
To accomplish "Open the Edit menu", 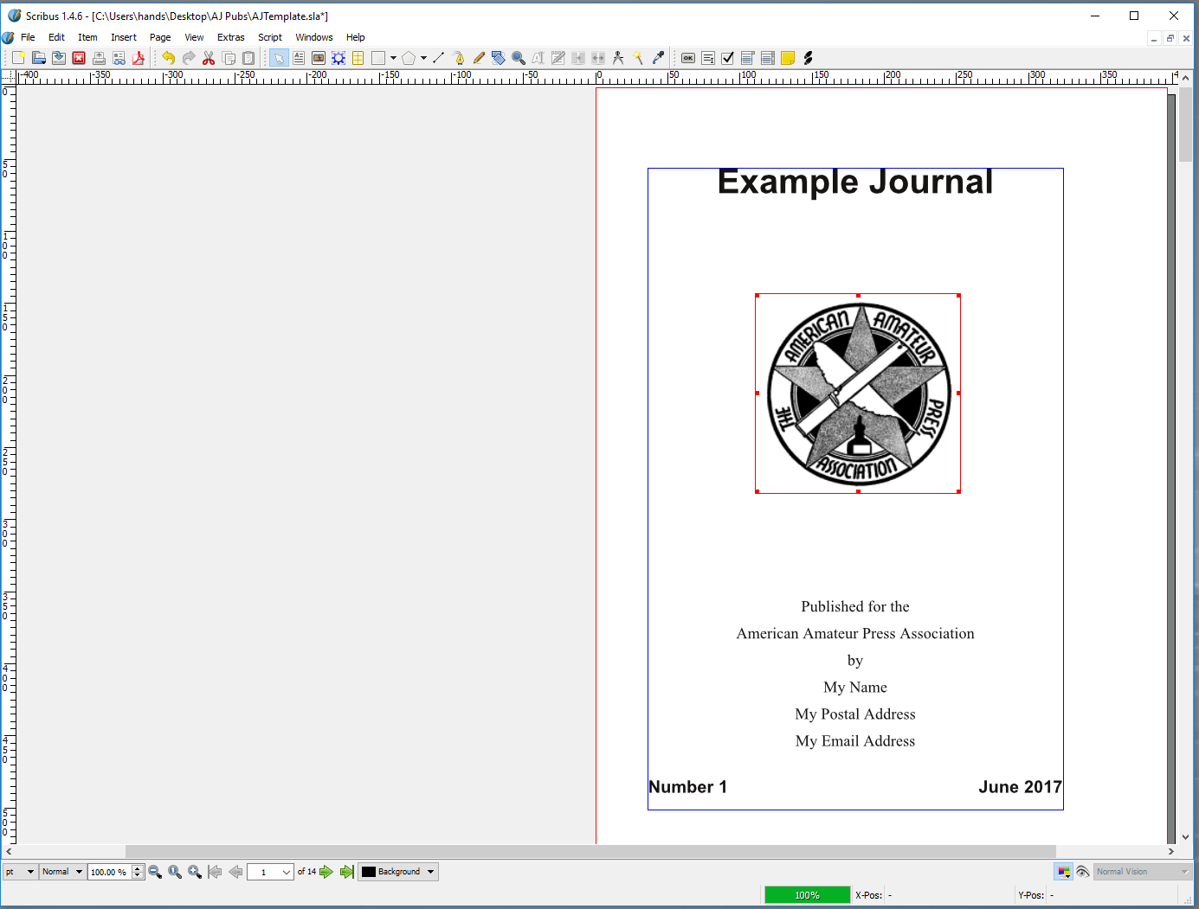I will [x=56, y=37].
